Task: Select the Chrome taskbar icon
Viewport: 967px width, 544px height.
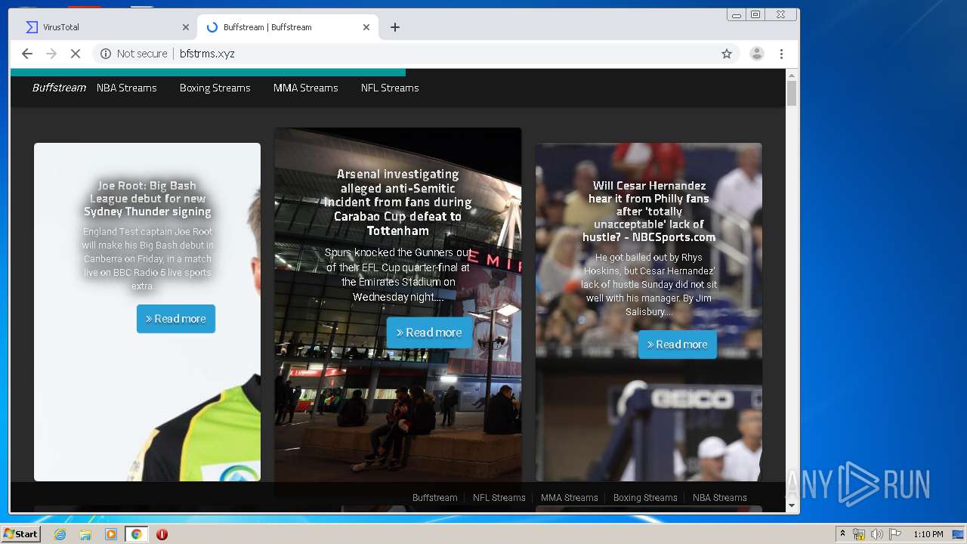Action: [136, 534]
